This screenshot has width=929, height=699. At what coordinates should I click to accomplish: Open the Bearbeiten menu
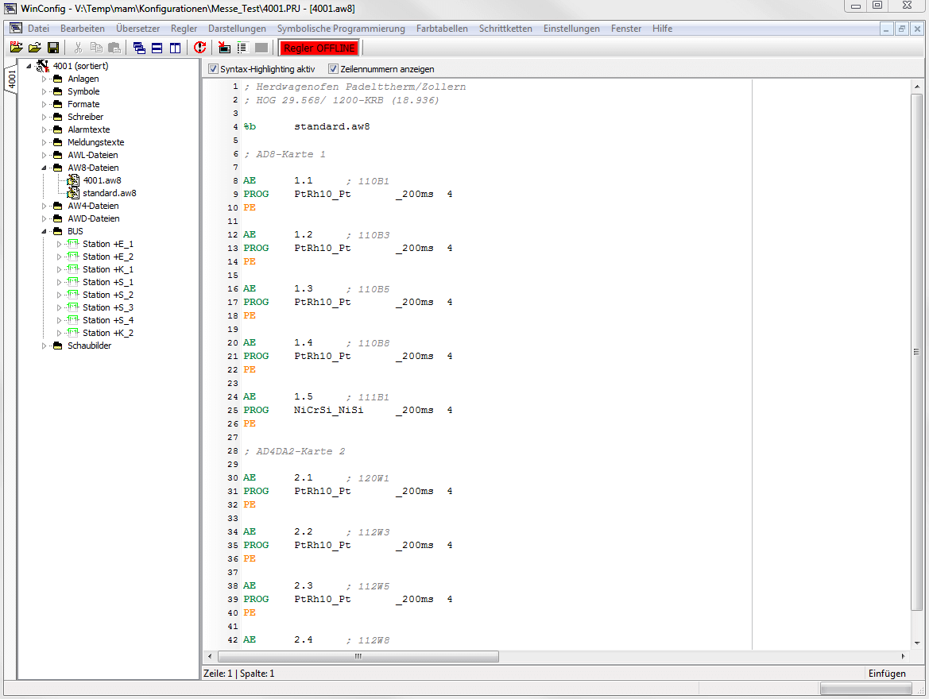click(x=83, y=29)
